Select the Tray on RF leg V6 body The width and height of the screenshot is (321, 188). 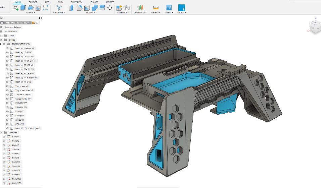pyautogui.click(x=23, y=95)
